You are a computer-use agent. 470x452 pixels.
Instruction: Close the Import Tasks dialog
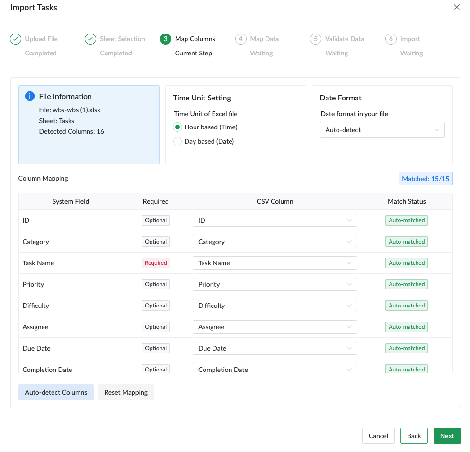click(x=456, y=7)
